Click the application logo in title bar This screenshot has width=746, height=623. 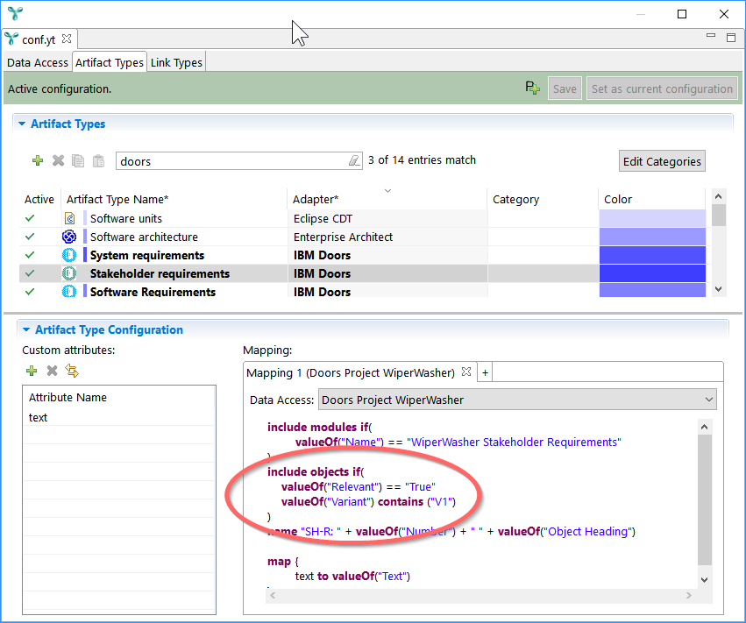pos(15,13)
